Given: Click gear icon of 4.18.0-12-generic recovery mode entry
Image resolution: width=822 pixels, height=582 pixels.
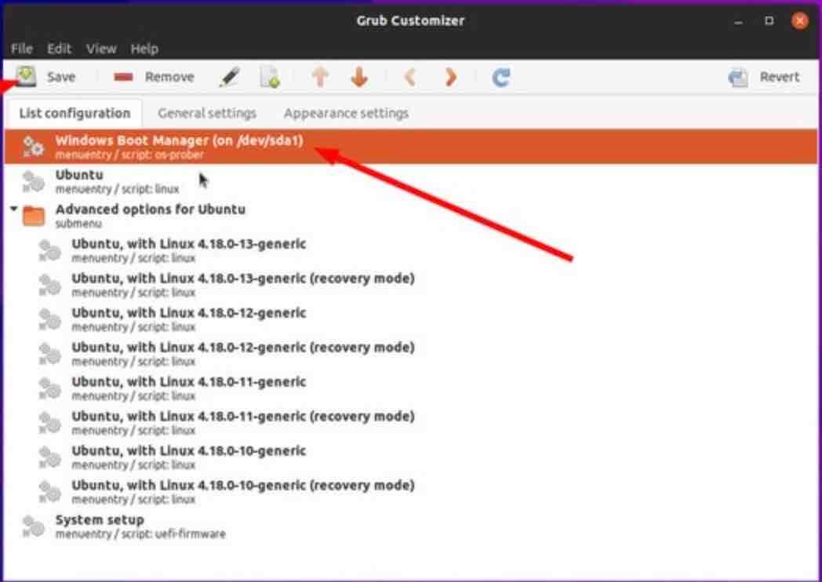Looking at the screenshot, I should tap(49, 354).
